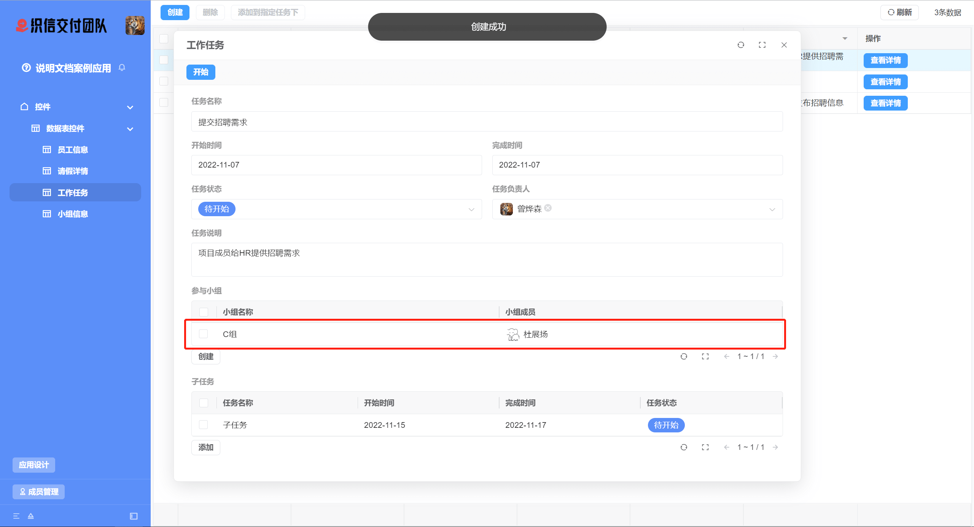Viewport: 974px width, 527px height.
Task: Open the 任务负责人 dropdown
Action: coord(772,209)
